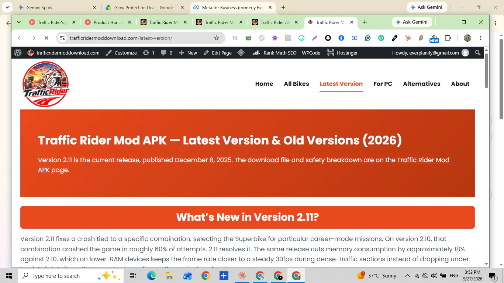
Task: Click Customize in the admin bar
Action: click(x=121, y=53)
